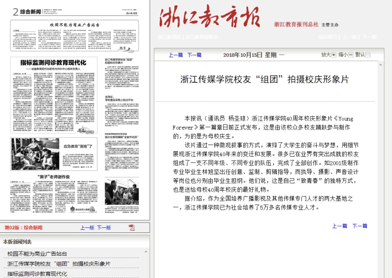
Task: Open list item 浙江传媒学院校友“组团”拍摄校庆形象片
Action: click(x=59, y=264)
